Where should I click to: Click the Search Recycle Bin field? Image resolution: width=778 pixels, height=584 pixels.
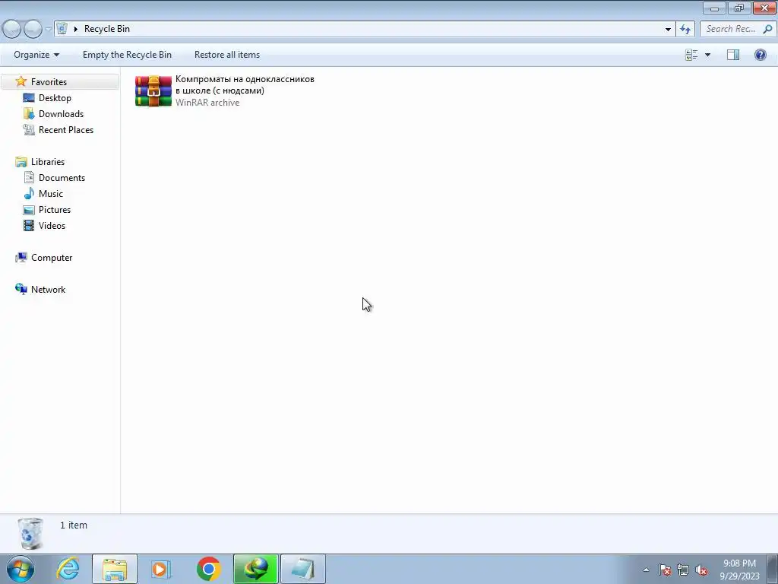(732, 29)
